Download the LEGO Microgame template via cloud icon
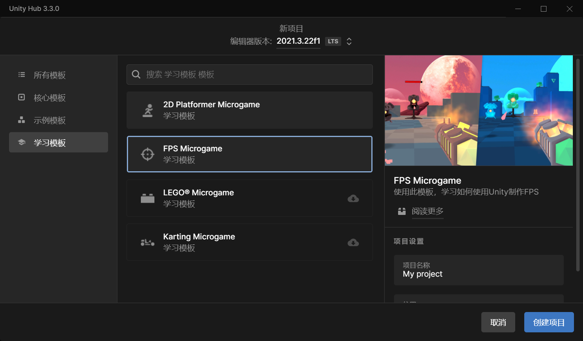This screenshot has width=583, height=341. pyautogui.click(x=353, y=198)
